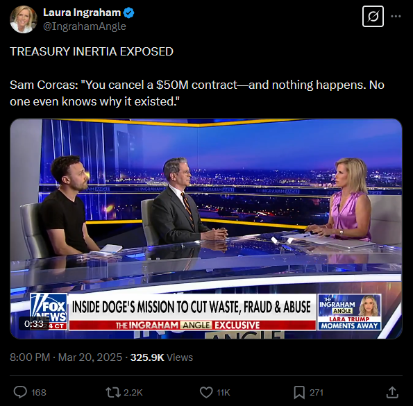The image size is (413, 406).
Task: Play the Fox News video clip
Action: [206, 229]
